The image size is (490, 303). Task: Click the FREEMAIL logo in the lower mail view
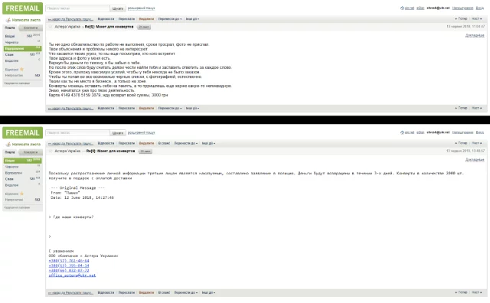(22, 132)
